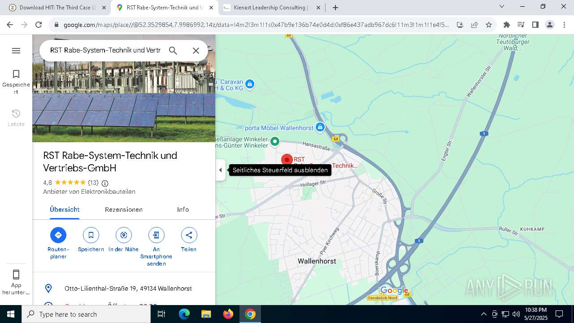Open File Explorer from taskbar
The width and height of the screenshot is (574, 323).
pos(206,314)
